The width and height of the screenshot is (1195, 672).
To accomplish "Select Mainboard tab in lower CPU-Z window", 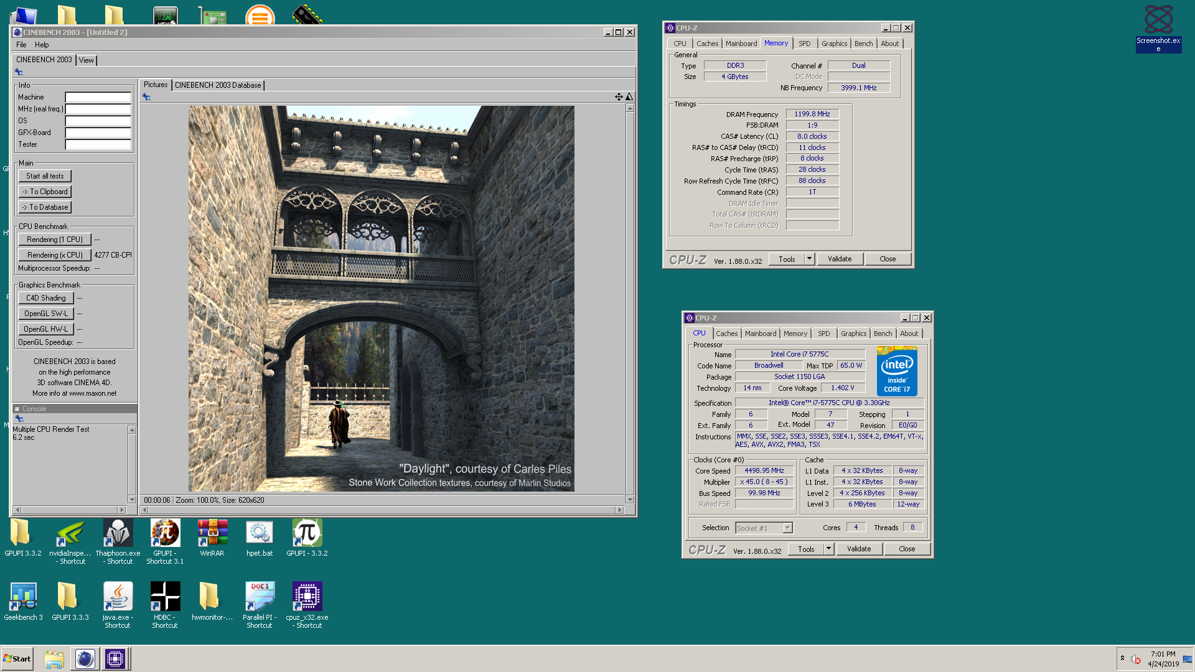I will [761, 334].
